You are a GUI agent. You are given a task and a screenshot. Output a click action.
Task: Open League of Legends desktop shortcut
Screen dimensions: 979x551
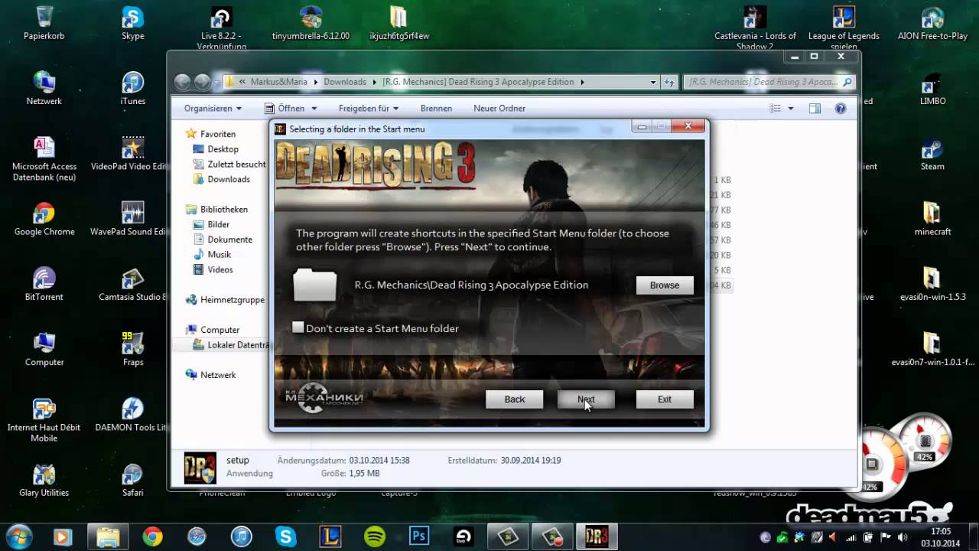[844, 28]
